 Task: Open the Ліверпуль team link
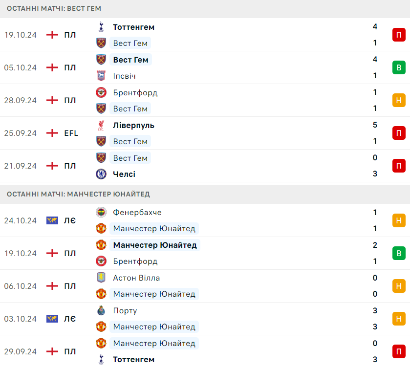pos(133,125)
